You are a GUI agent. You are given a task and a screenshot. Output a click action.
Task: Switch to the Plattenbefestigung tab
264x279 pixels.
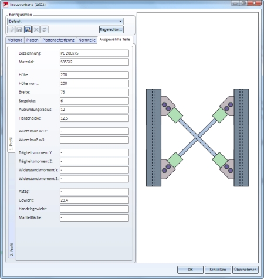click(x=58, y=40)
